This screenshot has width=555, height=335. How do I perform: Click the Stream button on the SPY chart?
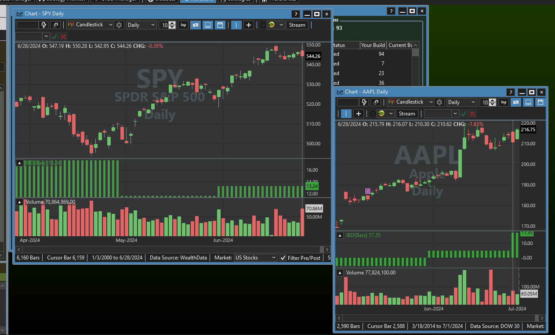[297, 25]
